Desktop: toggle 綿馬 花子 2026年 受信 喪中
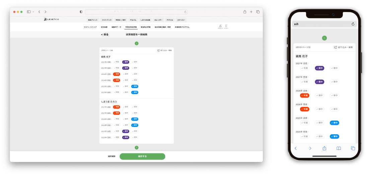373x174 pixels. 126,80
